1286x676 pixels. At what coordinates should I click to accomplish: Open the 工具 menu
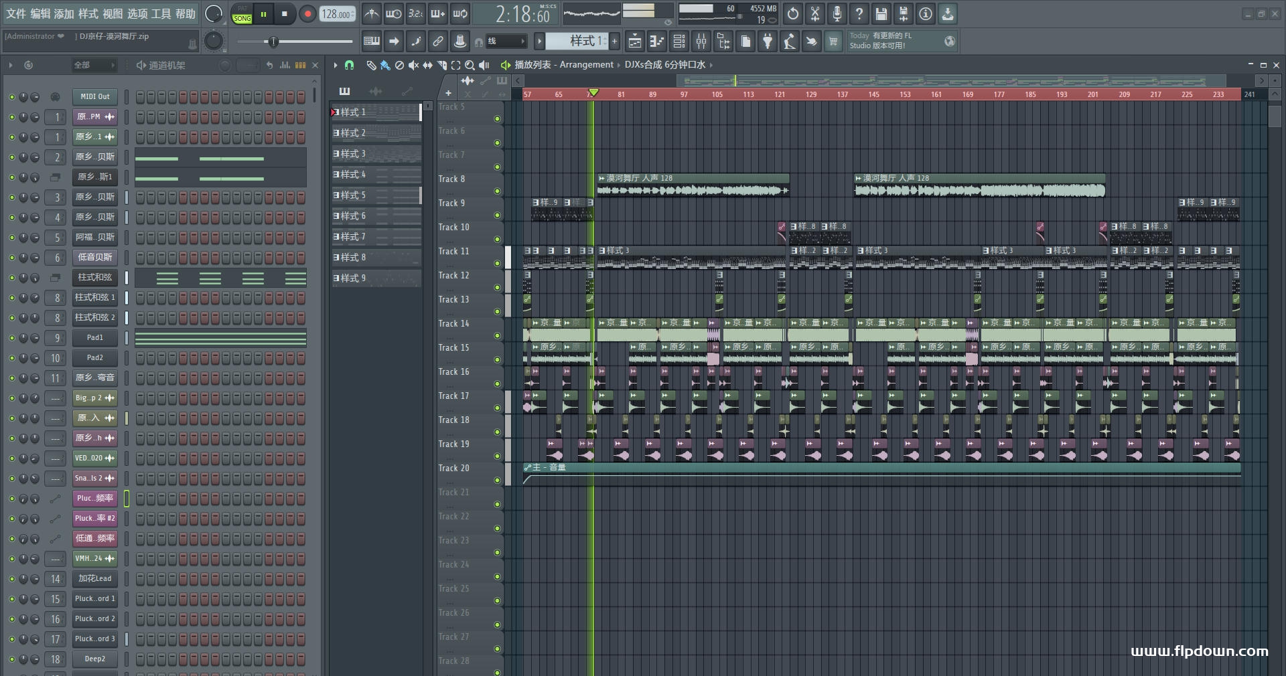click(161, 13)
